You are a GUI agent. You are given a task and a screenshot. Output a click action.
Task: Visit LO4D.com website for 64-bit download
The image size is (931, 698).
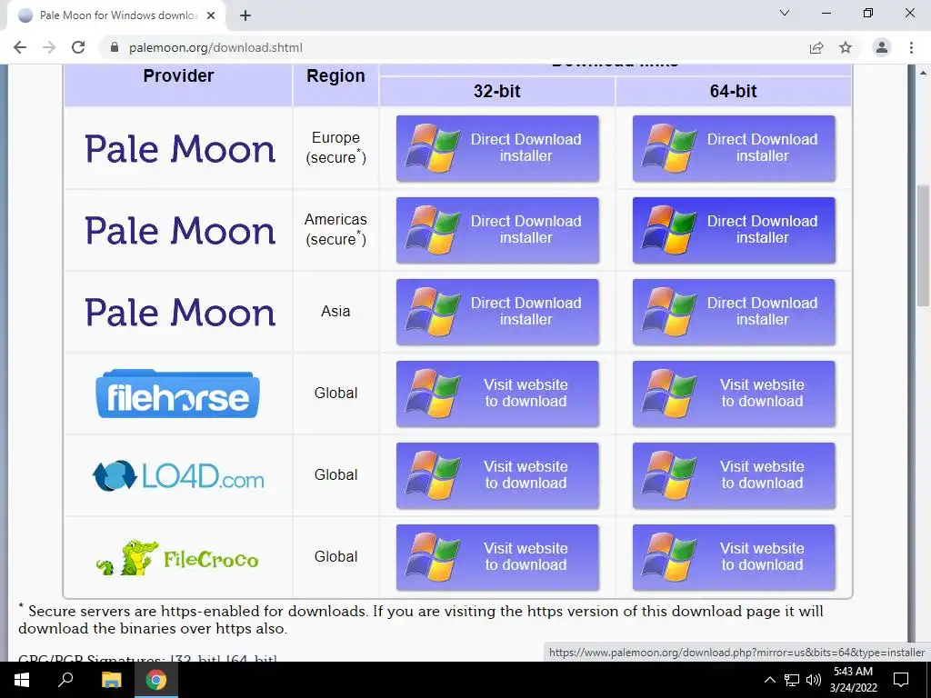pos(734,475)
